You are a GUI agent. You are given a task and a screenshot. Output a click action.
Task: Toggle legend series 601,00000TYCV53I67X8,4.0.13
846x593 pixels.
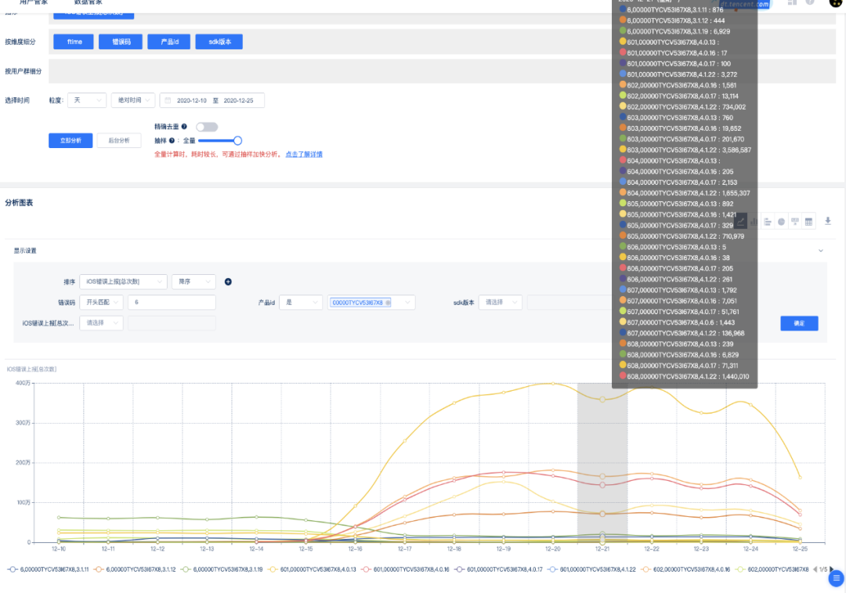312,569
